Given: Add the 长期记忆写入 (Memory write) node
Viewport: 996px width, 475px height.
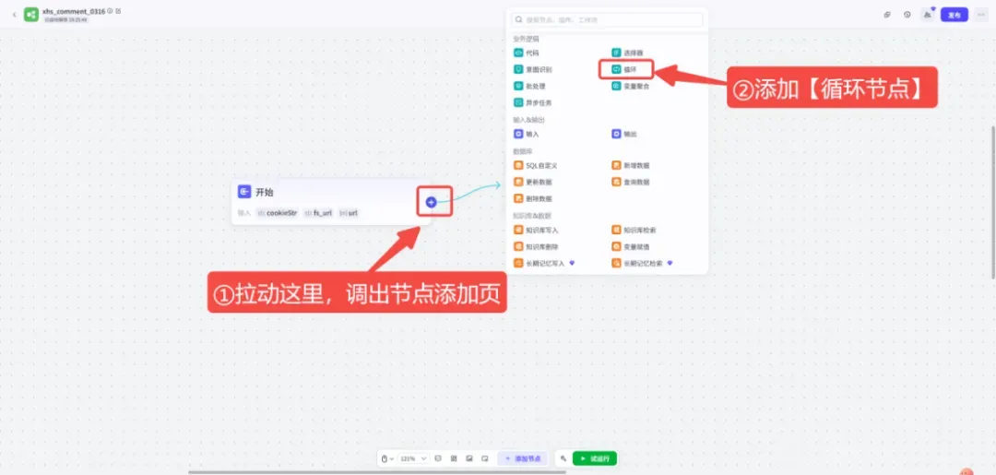Looking at the screenshot, I should (539, 262).
